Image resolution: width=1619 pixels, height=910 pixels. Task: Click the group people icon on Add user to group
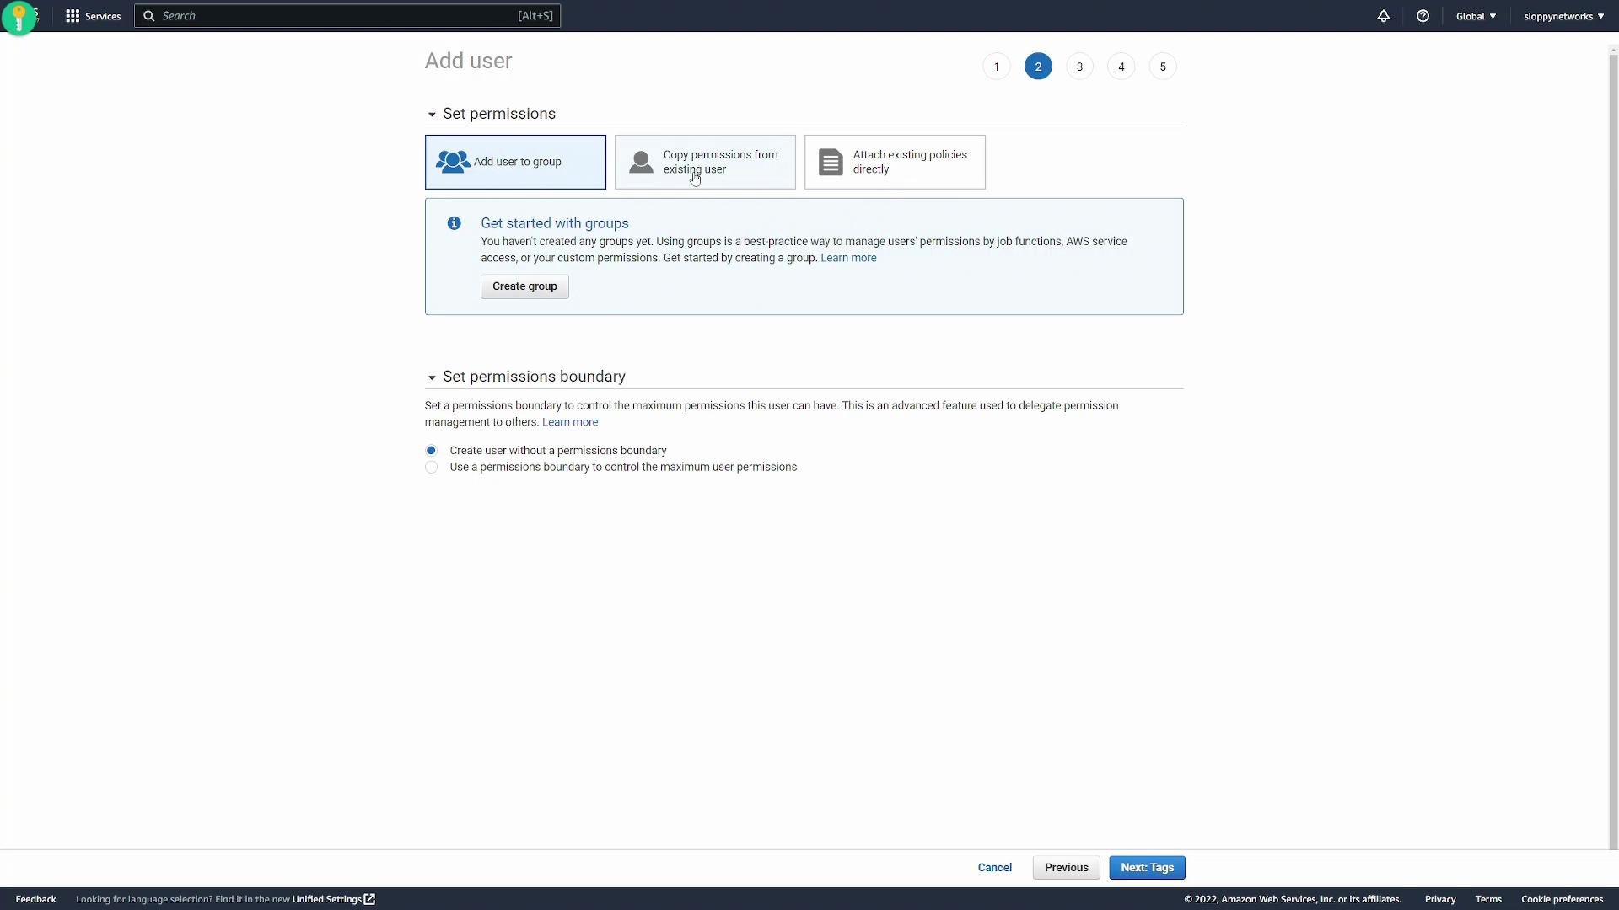[x=453, y=162]
